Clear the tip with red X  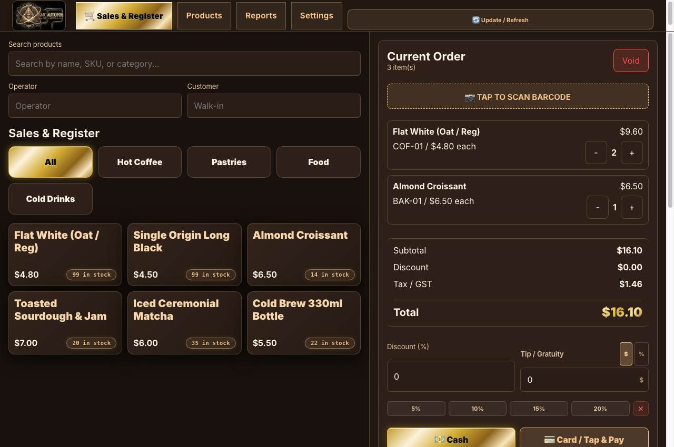pos(641,409)
